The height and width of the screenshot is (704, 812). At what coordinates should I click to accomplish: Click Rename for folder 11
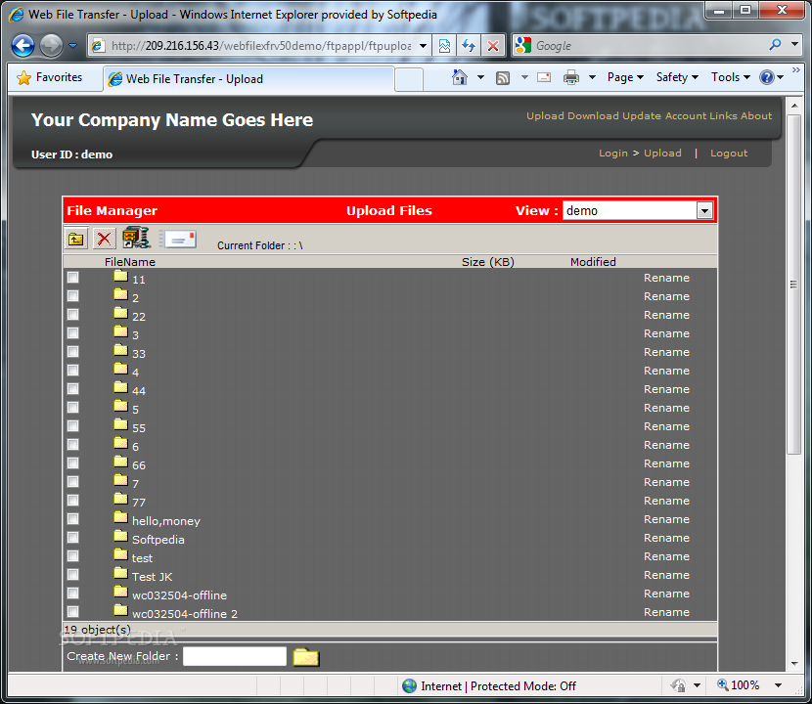pos(666,278)
